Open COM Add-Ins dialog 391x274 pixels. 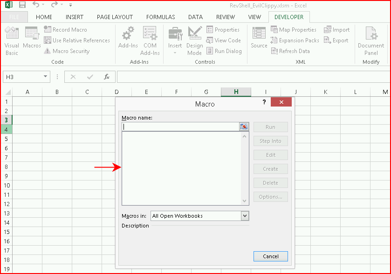(150, 41)
